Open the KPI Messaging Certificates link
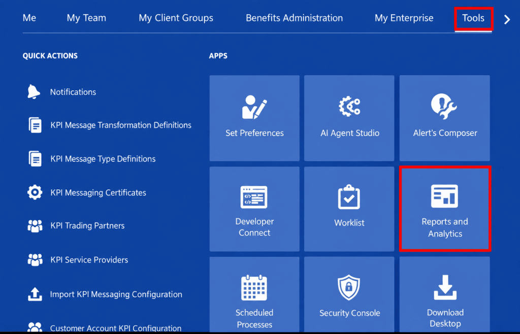This screenshot has width=520, height=334. pyautogui.click(x=98, y=193)
